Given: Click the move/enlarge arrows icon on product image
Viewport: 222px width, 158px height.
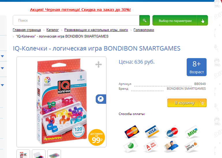Looking at the screenshot, I should coord(99,64).
